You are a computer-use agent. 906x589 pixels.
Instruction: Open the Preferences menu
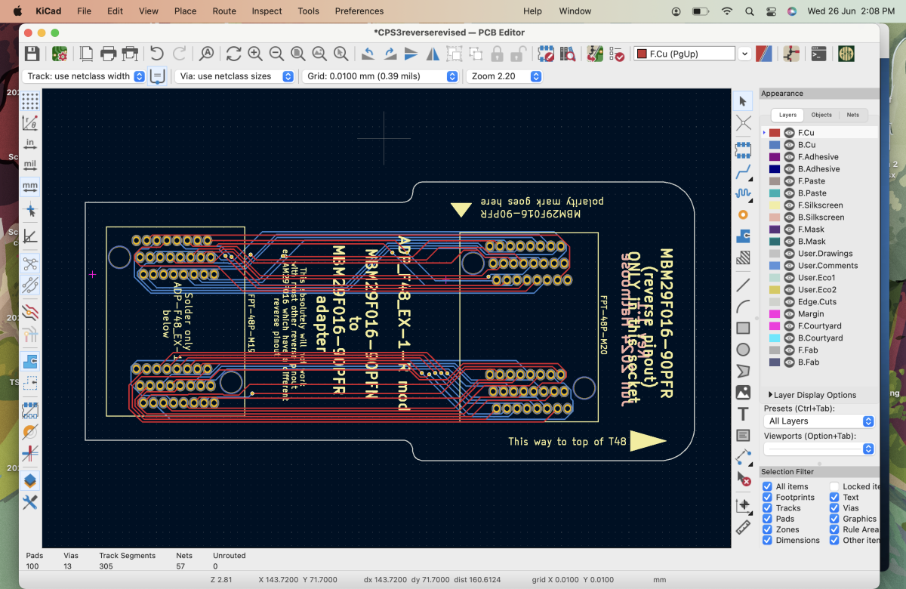click(x=359, y=11)
